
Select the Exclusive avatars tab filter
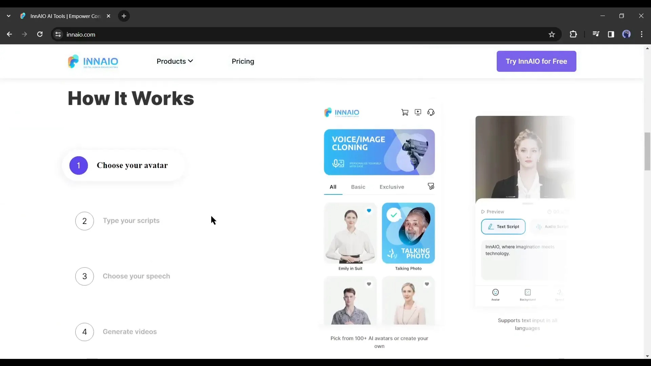pyautogui.click(x=392, y=187)
